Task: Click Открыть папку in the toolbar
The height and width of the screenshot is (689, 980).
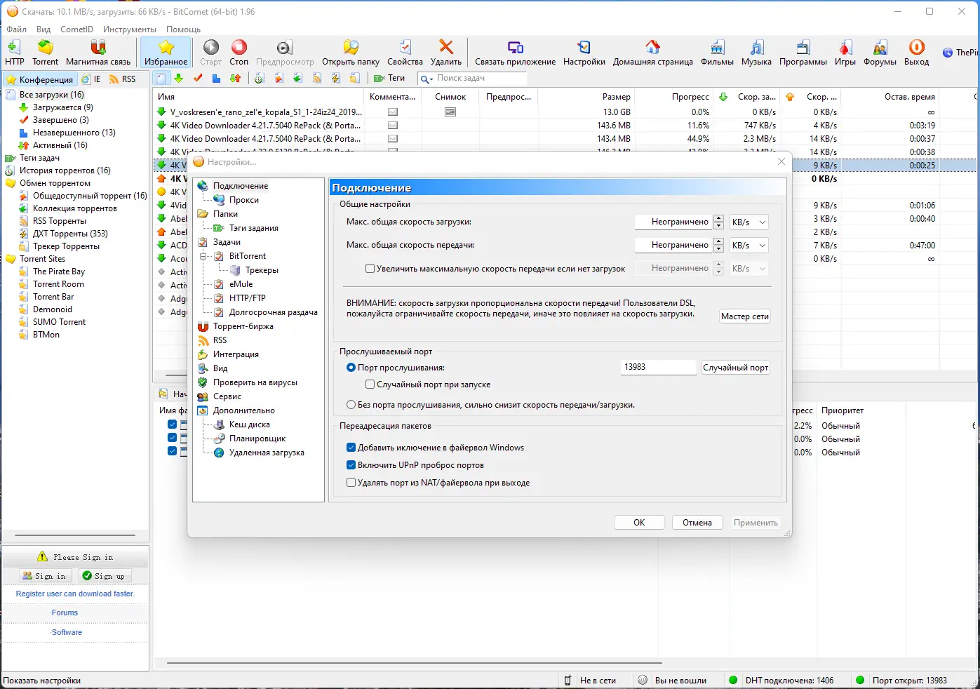Action: tap(351, 53)
